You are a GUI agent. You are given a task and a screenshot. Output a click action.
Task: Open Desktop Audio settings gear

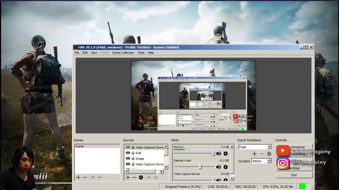tap(226, 167)
